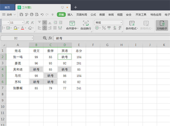Image resolution: width=170 pixels, height=126 pixels.
Task: Switch to the 公式 ribbon tab
Action: point(93,15)
